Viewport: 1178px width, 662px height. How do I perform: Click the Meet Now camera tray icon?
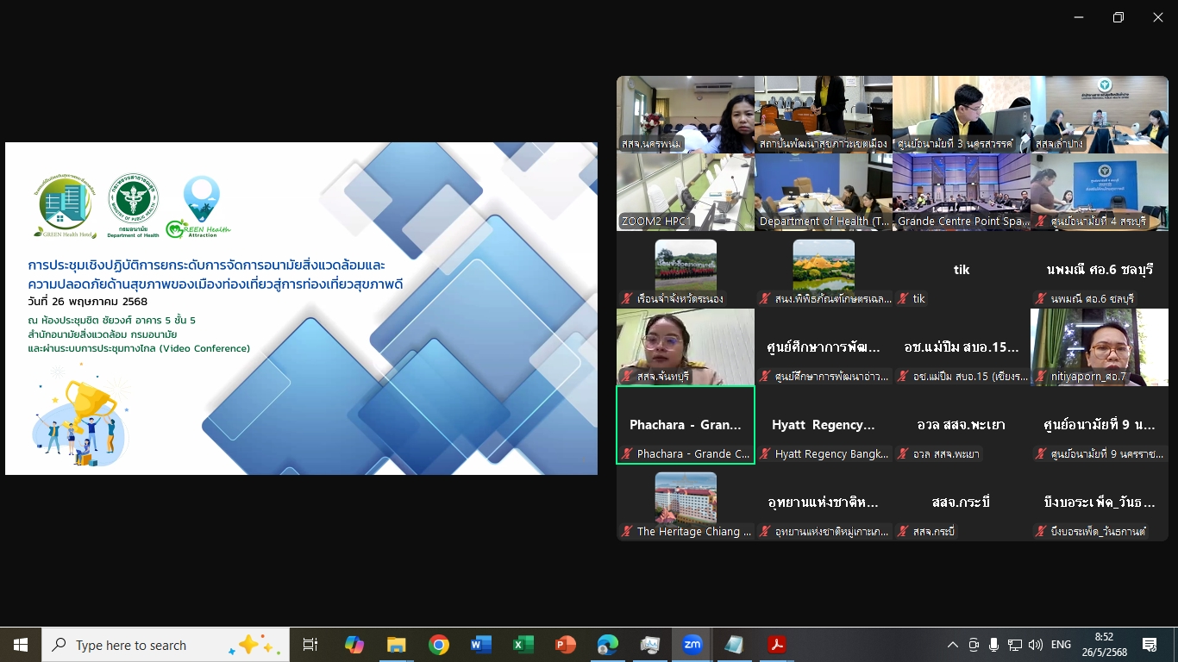tap(974, 645)
